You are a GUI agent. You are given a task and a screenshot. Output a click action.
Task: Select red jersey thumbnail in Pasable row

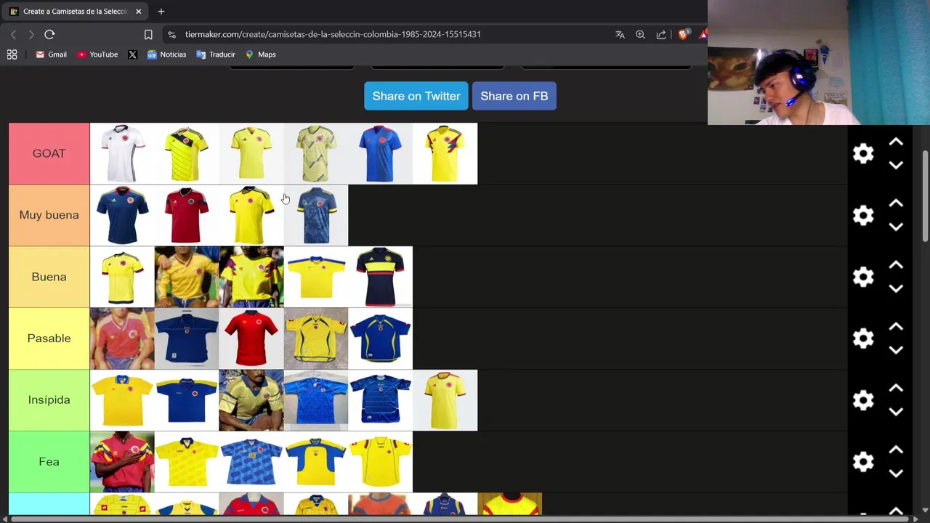tap(251, 338)
